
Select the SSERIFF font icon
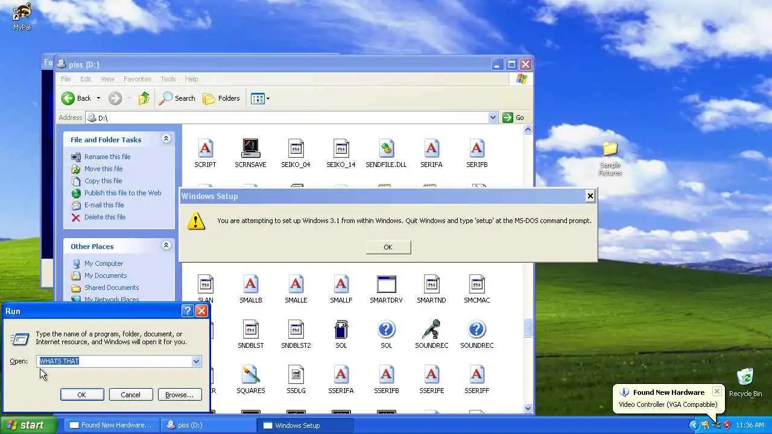tap(476, 374)
